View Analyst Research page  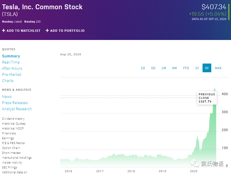click(x=17, y=109)
